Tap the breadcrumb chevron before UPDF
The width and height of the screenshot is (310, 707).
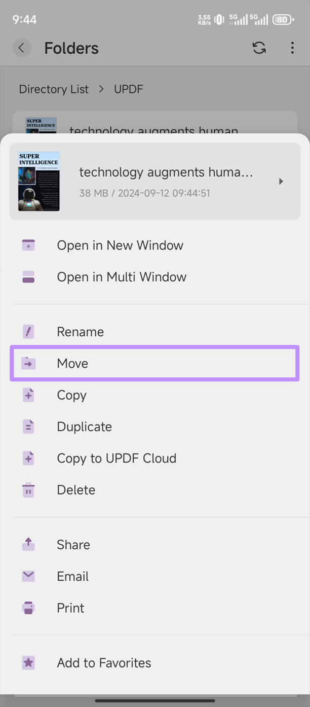click(101, 89)
